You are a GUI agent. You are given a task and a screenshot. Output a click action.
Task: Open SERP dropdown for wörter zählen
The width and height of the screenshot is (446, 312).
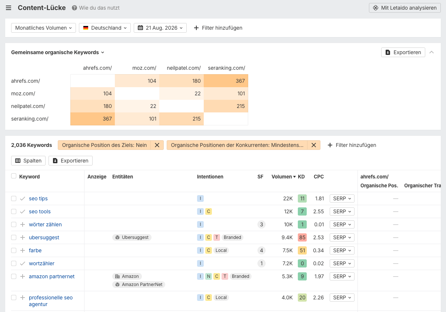[x=342, y=224]
